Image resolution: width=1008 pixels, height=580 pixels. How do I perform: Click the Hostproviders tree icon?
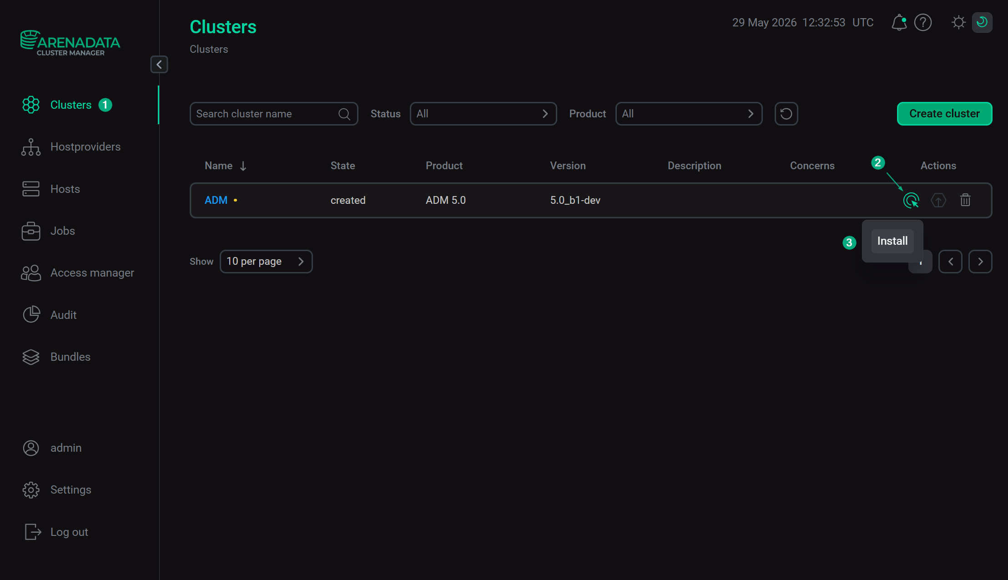click(x=31, y=147)
